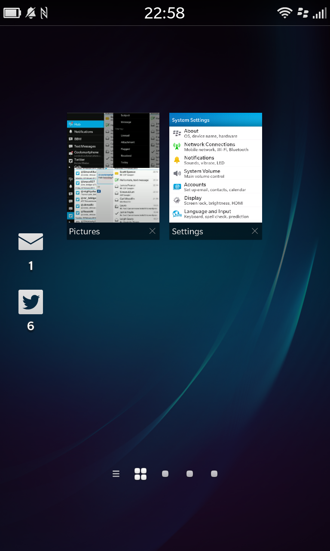Select the active frames grid indicator
Screen dimensions: 330x551
(x=141, y=474)
